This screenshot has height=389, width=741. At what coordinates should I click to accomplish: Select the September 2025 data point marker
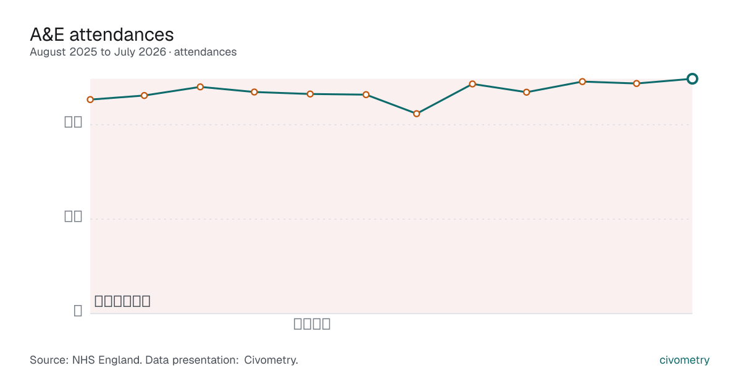coord(144,96)
